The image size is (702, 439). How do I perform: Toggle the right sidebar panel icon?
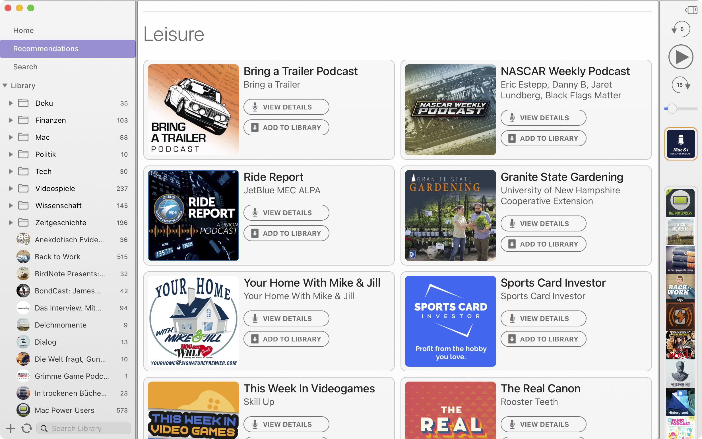pyautogui.click(x=691, y=11)
